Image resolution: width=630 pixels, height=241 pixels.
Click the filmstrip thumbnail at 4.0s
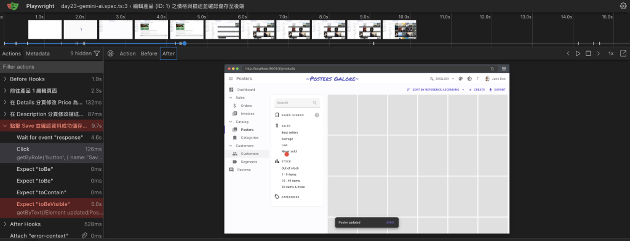point(151,30)
